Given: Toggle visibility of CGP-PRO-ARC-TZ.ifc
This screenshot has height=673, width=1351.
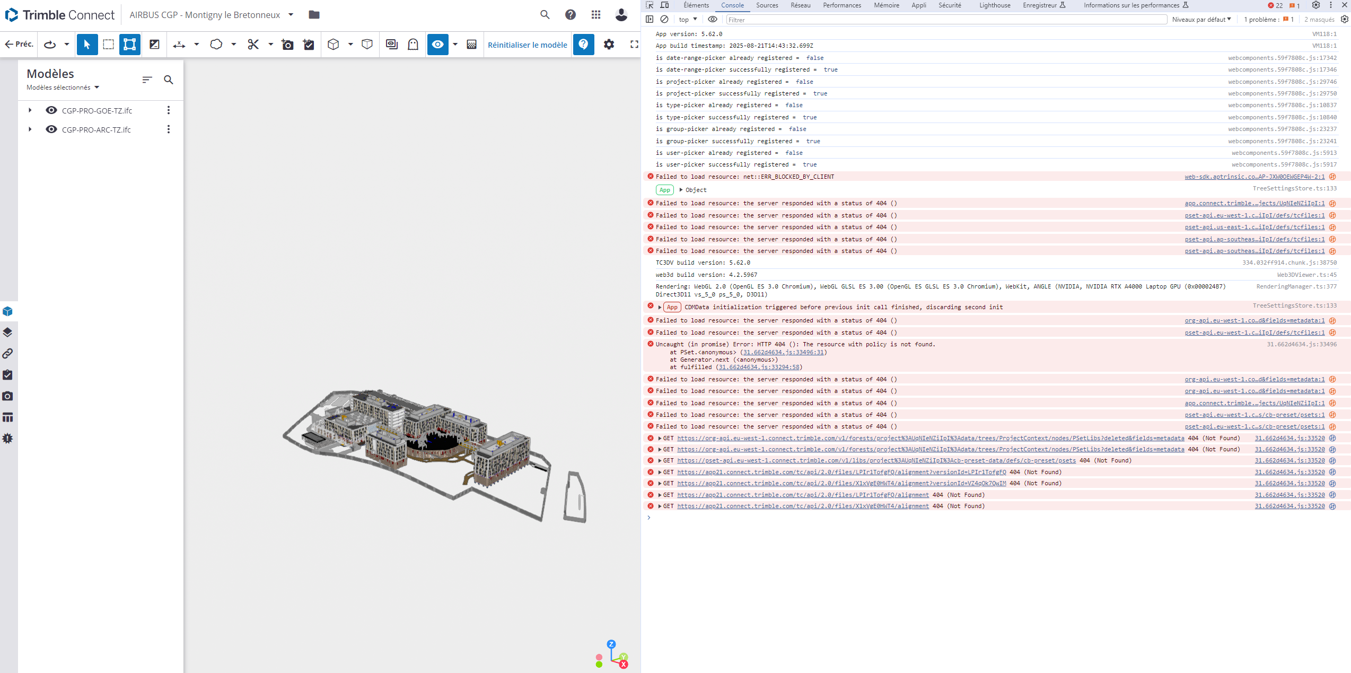Looking at the screenshot, I should (x=51, y=129).
